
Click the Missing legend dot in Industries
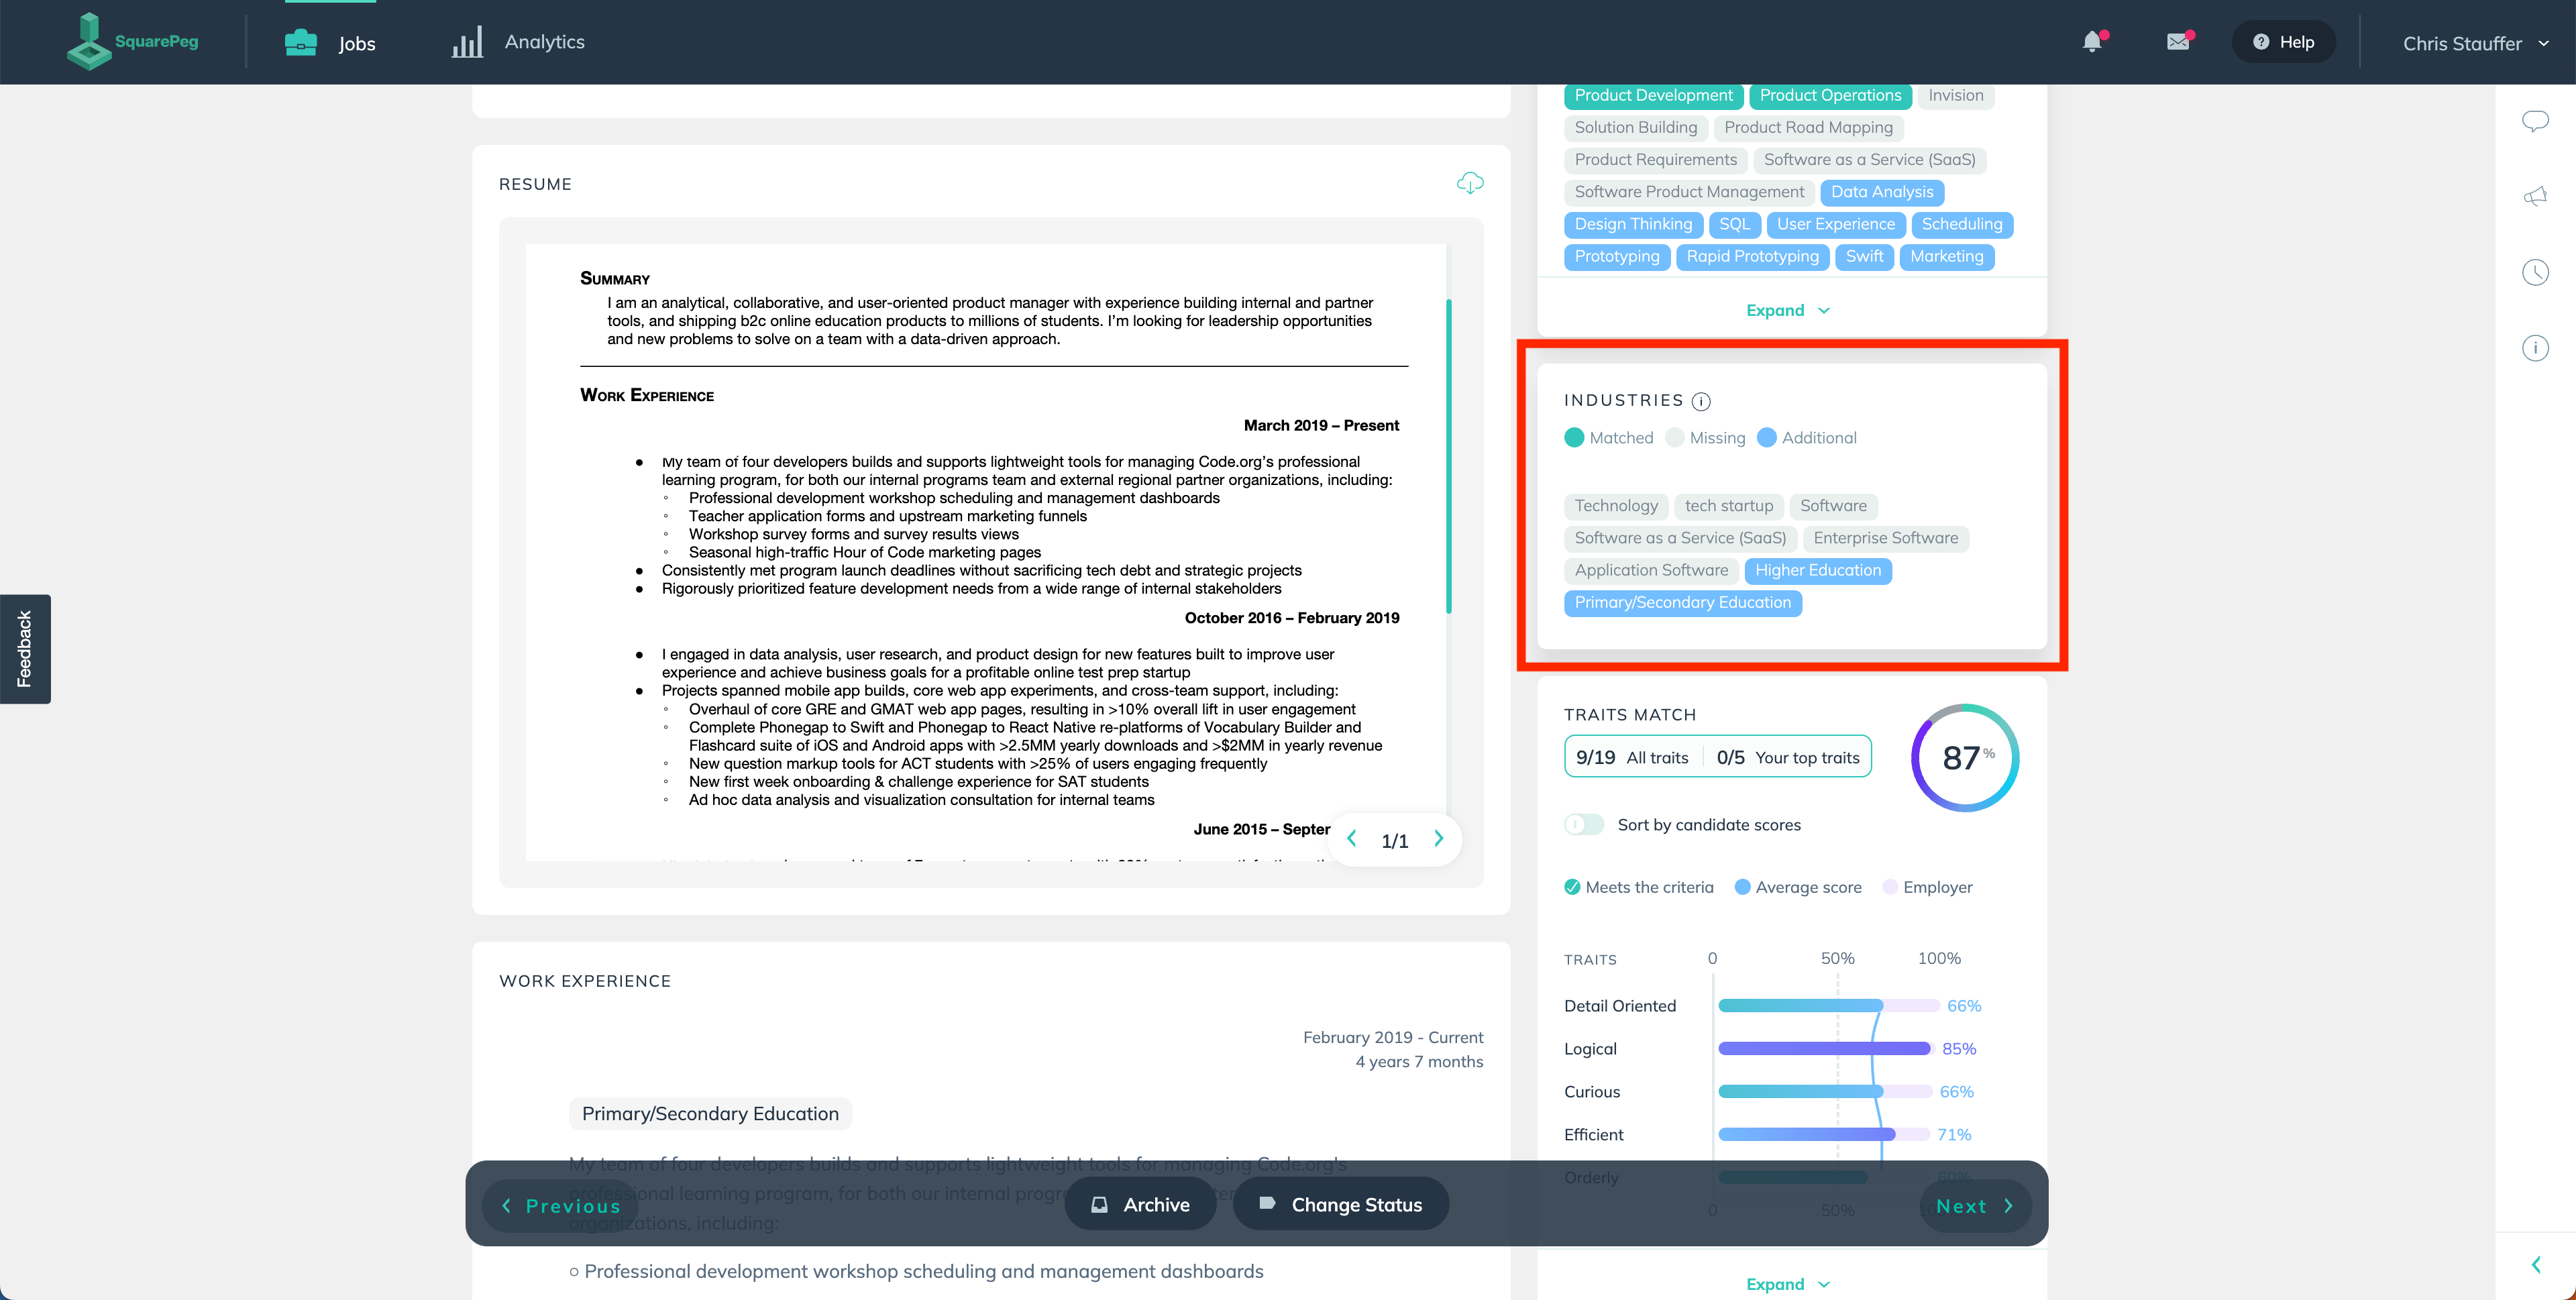1675,438
